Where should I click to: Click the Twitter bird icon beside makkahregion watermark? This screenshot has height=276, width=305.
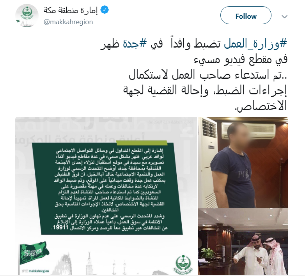[23, 271]
